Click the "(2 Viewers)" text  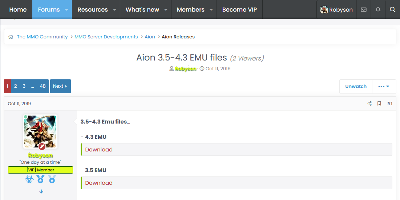(x=247, y=58)
